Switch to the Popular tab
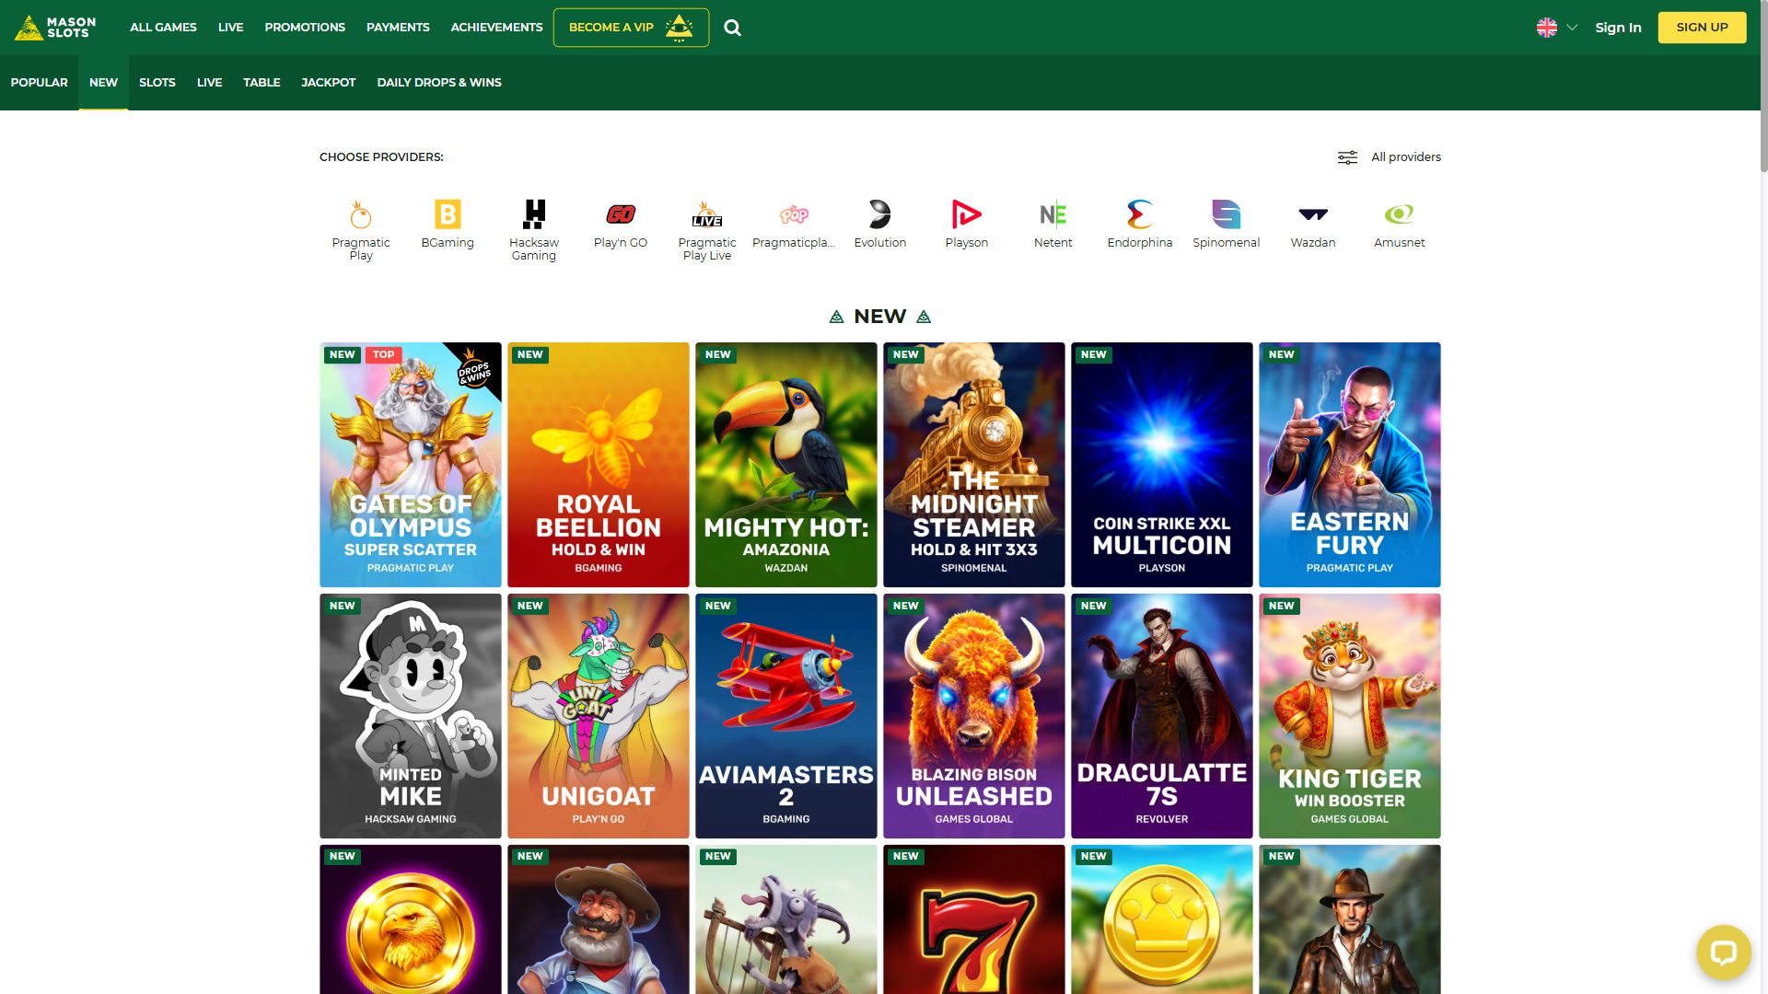 39,83
